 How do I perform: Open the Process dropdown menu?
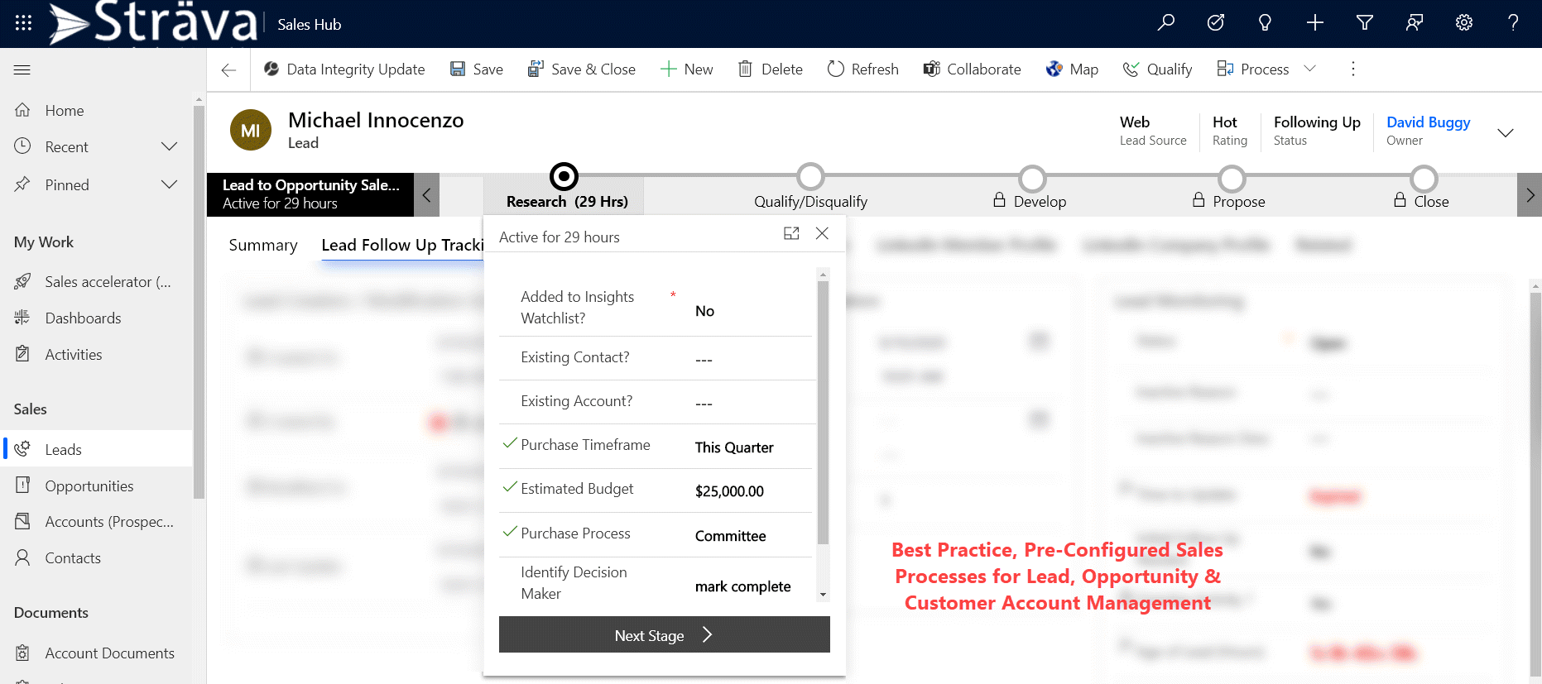1266,69
